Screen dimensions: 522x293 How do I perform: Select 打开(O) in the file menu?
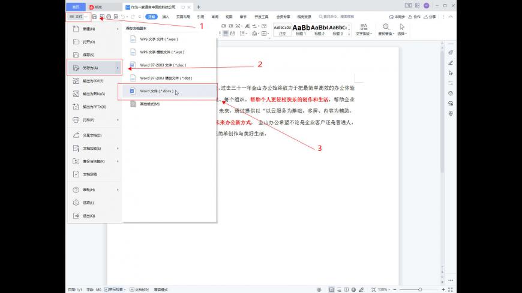(x=95, y=42)
